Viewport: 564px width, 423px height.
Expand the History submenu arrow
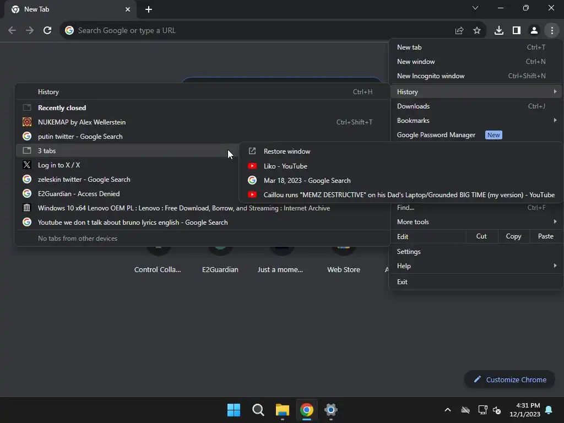555,92
